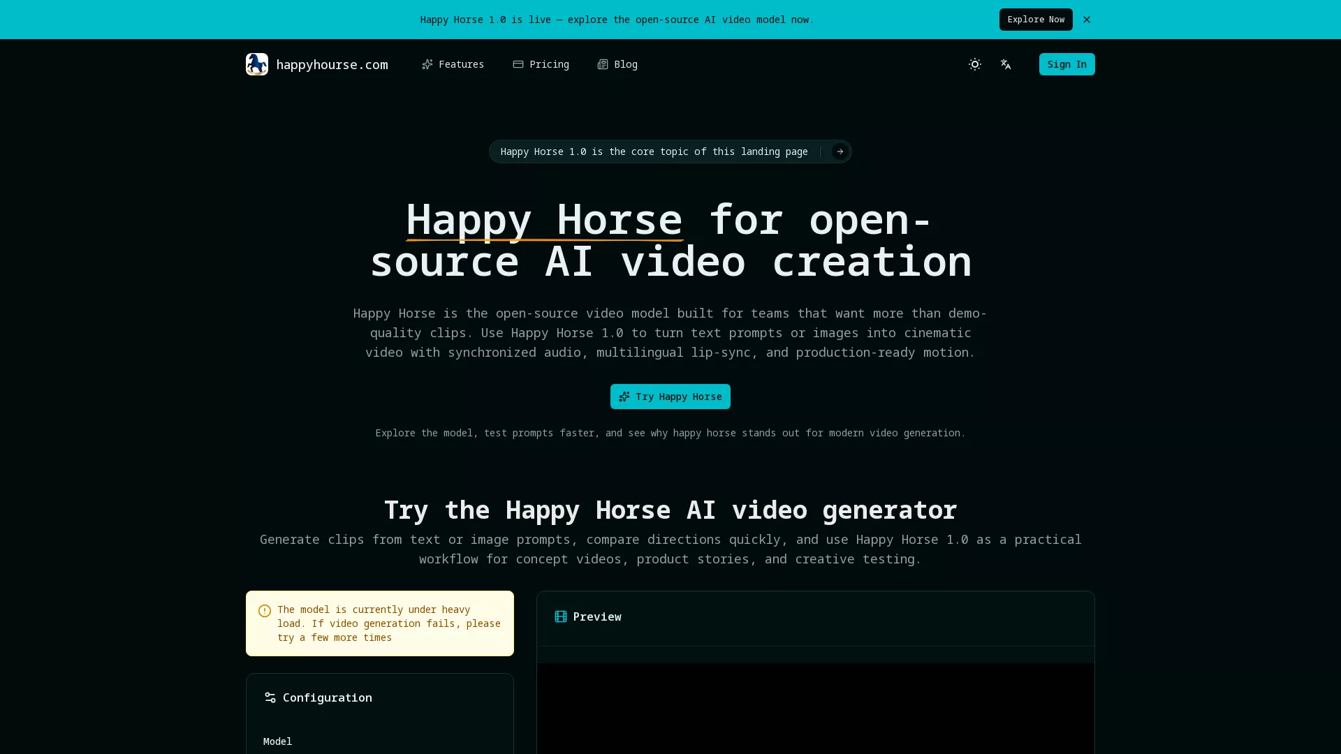Click the book icon beside Blog
Image resolution: width=1341 pixels, height=754 pixels.
tap(602, 64)
